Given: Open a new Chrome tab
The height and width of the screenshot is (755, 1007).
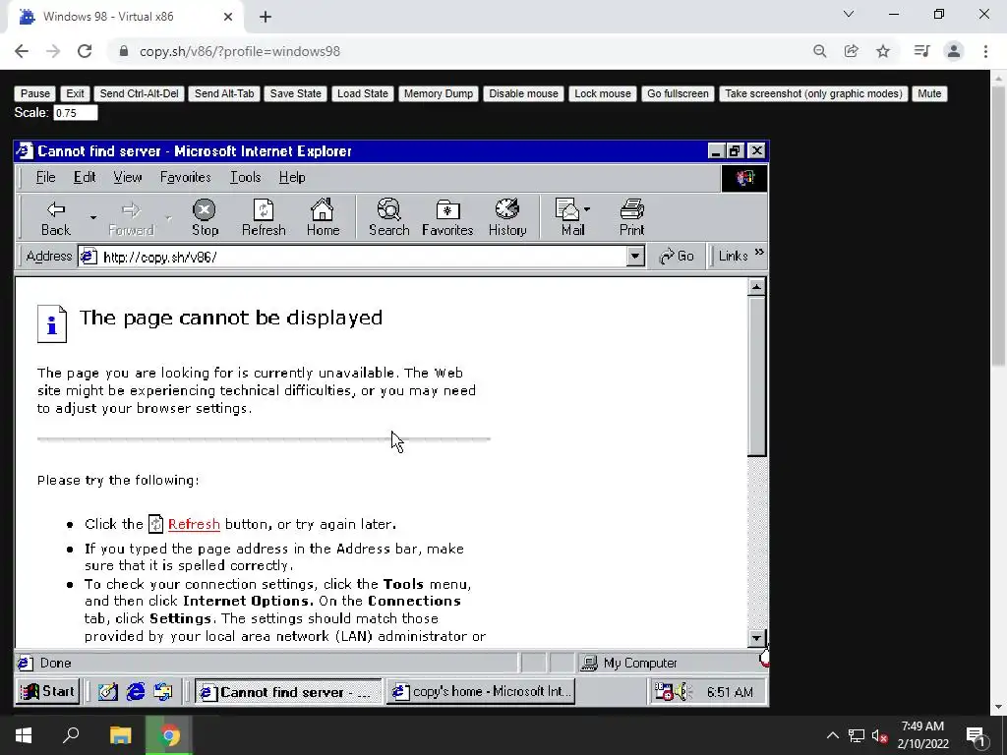Looking at the screenshot, I should coord(266,17).
